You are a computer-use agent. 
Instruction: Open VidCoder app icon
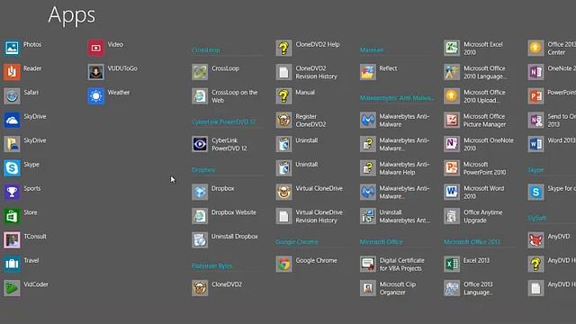click(x=12, y=288)
